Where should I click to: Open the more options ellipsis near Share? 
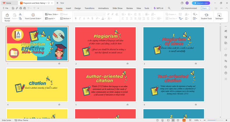221,8
